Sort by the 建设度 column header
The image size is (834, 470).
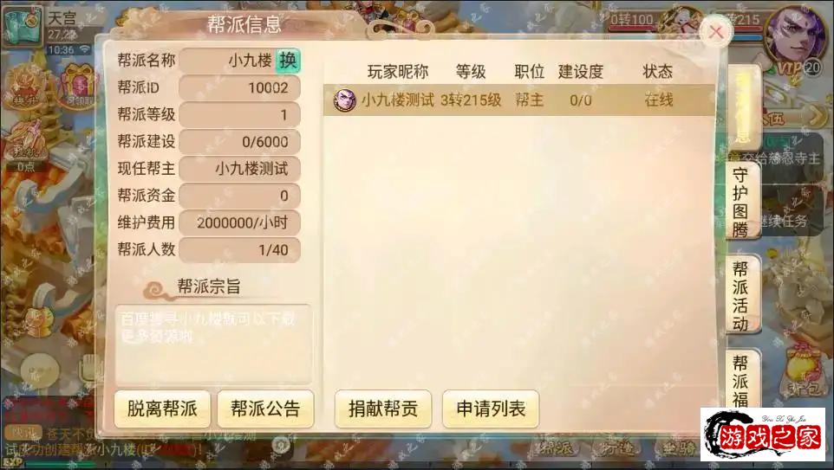point(580,71)
